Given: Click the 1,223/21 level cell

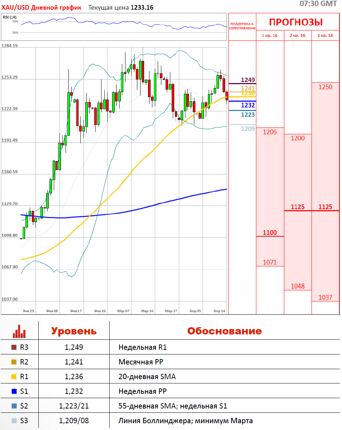Looking at the screenshot, I should pyautogui.click(x=74, y=406).
